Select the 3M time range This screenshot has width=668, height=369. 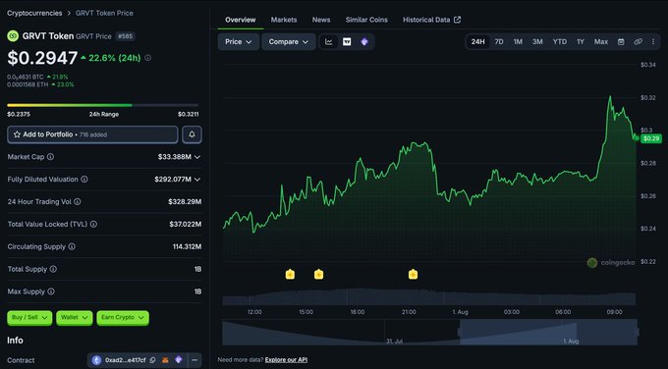[537, 42]
